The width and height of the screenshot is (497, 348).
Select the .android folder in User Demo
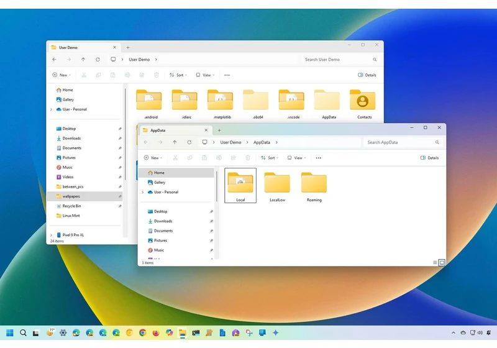pyautogui.click(x=149, y=104)
